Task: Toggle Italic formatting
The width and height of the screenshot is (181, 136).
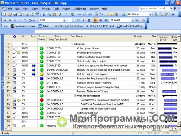Action: coord(84,20)
